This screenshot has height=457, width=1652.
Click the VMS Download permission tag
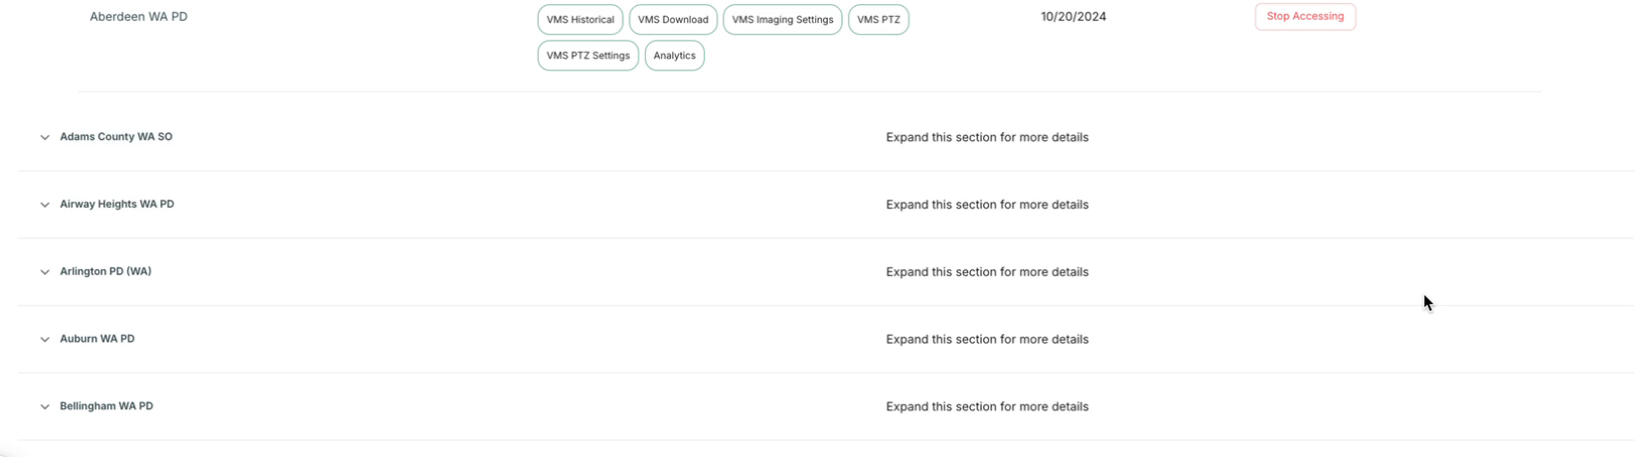coord(673,20)
